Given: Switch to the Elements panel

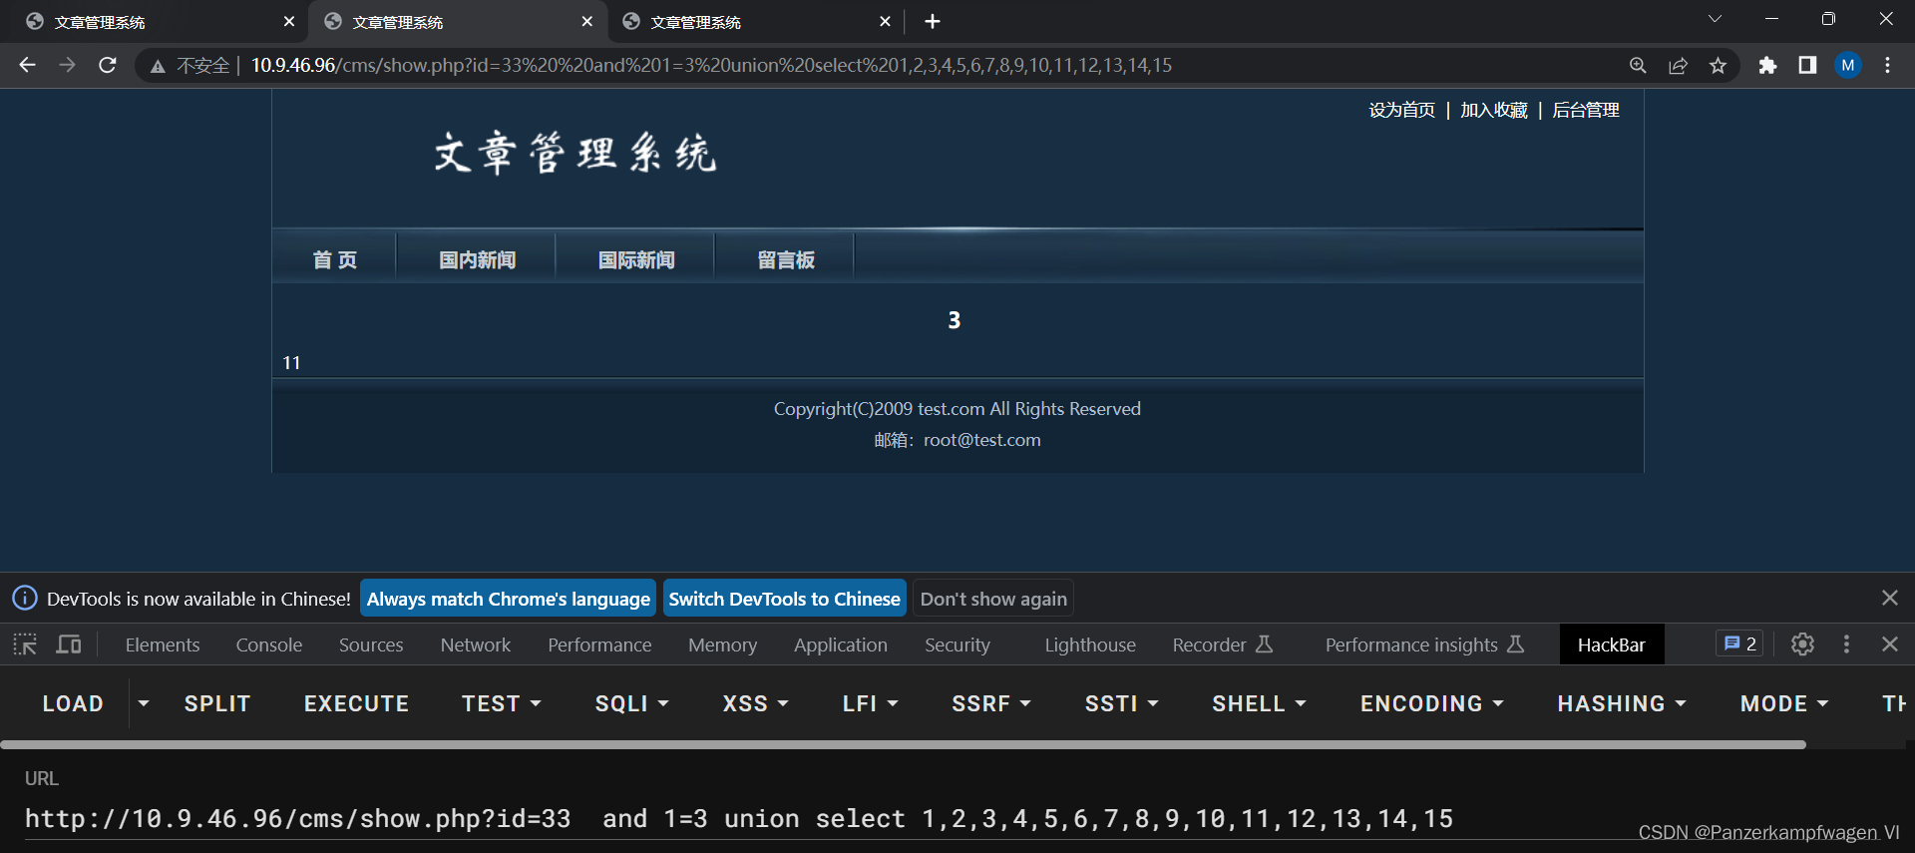Looking at the screenshot, I should pyautogui.click(x=163, y=645).
